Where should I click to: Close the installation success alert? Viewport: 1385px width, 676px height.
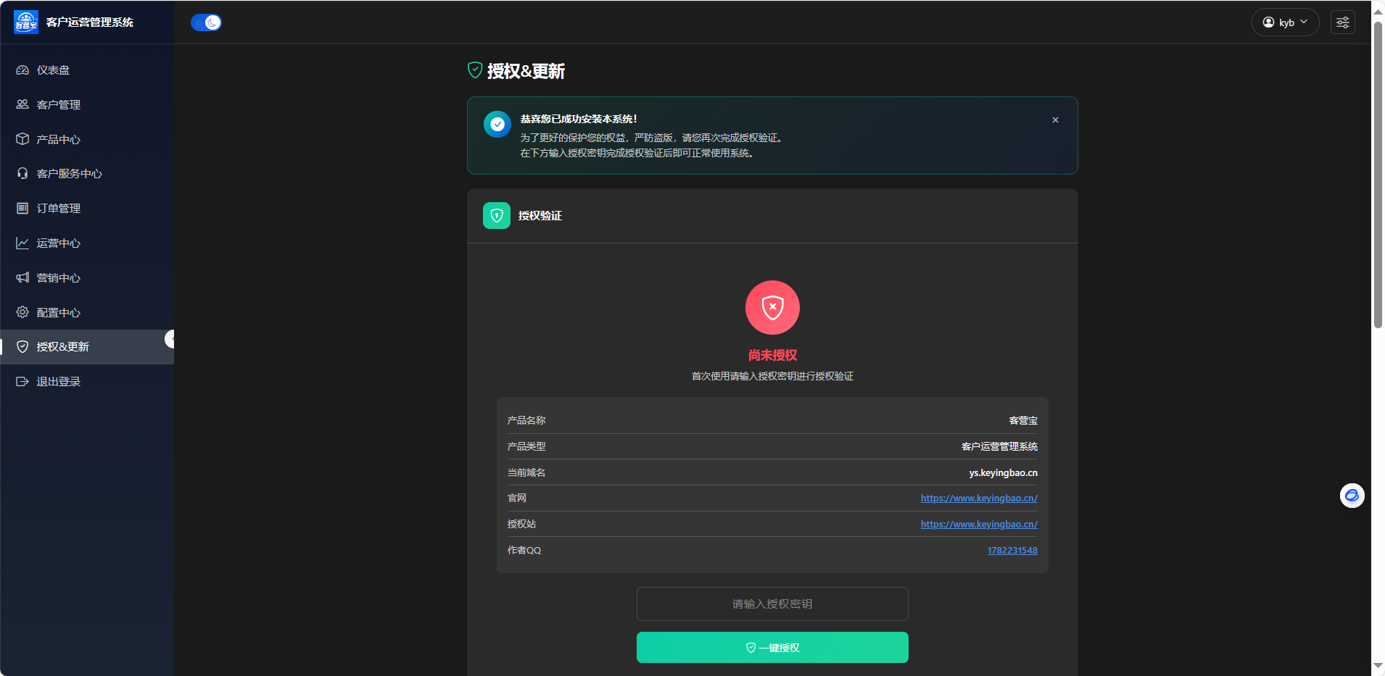1055,120
